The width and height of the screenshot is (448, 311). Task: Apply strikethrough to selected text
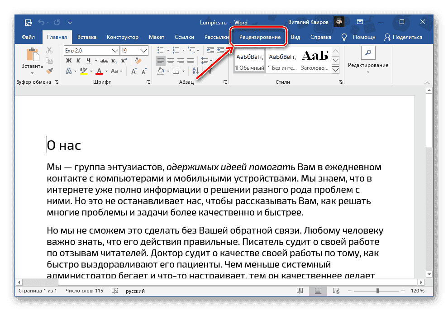tap(104, 60)
